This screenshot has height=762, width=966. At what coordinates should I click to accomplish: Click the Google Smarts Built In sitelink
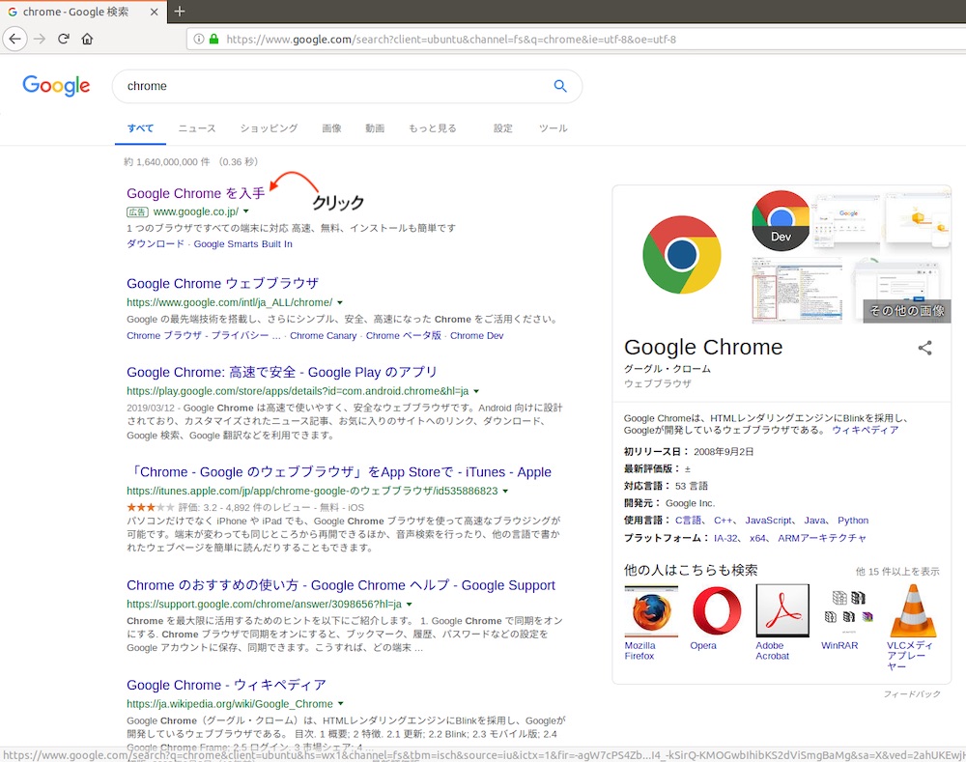click(x=242, y=244)
